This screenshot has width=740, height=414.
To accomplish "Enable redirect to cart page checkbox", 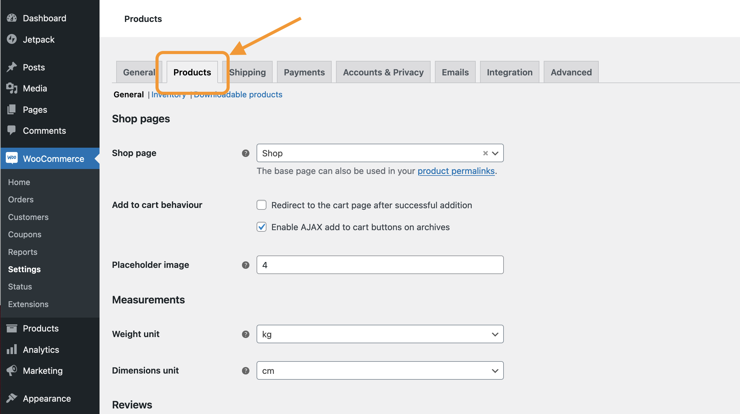I will tap(262, 205).
